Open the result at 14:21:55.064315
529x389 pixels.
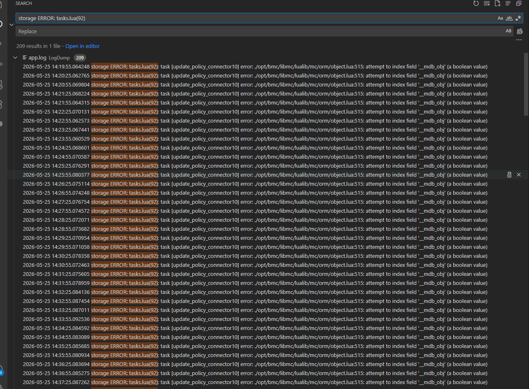pos(255,102)
